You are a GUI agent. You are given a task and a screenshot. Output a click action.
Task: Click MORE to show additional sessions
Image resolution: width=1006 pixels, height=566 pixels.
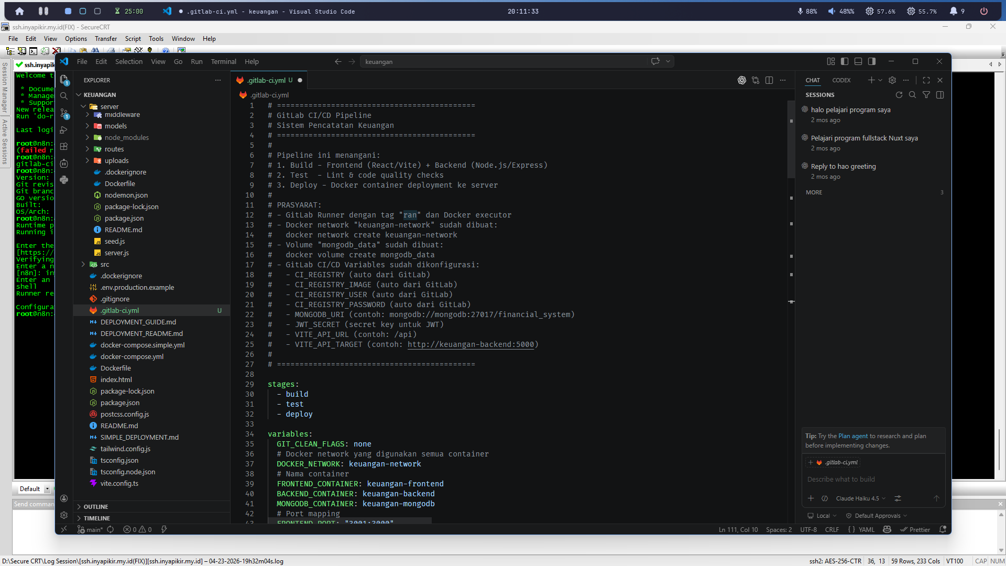point(814,192)
